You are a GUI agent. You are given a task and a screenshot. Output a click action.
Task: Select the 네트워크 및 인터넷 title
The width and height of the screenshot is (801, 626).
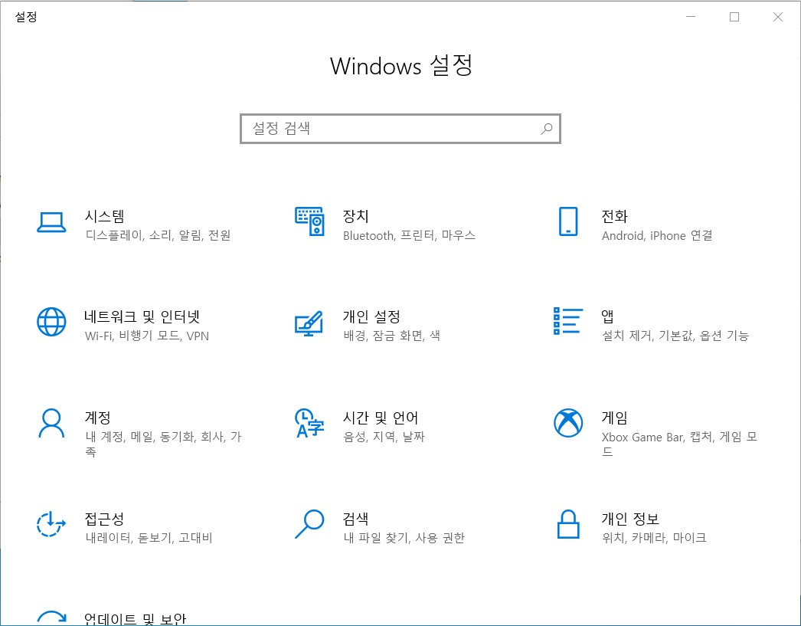142,317
